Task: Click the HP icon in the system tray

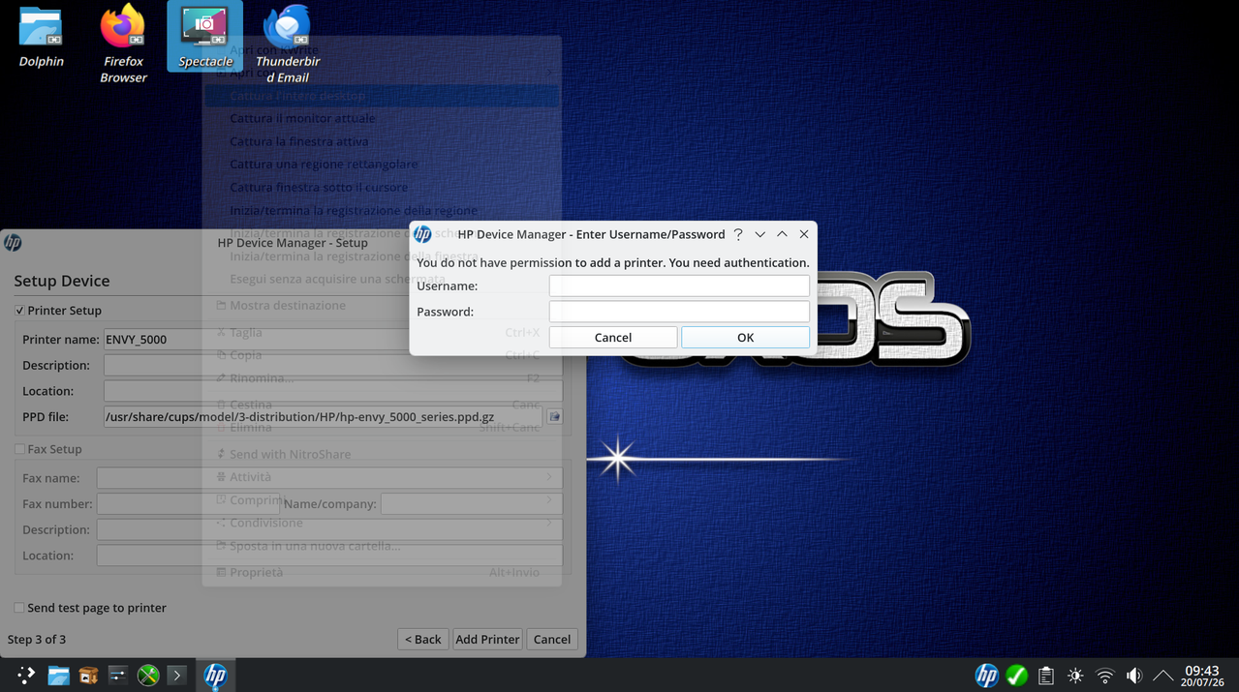Action: click(986, 676)
